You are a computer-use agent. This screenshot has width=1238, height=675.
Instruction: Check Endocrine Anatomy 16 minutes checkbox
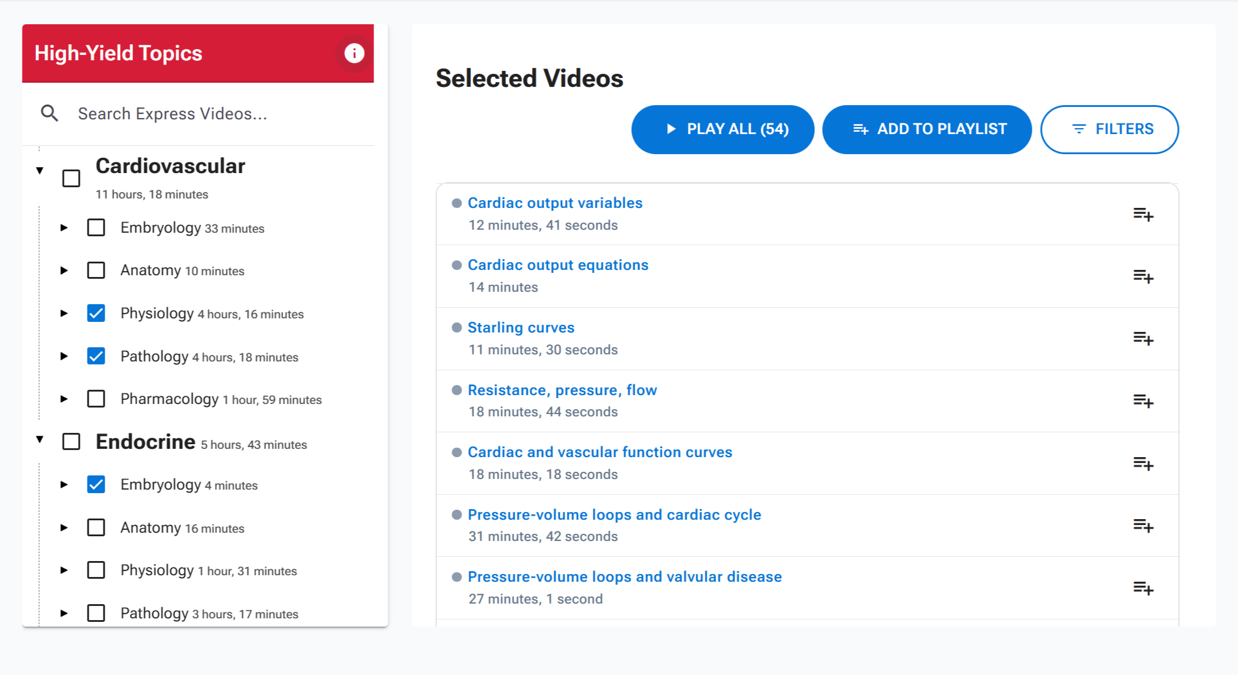coord(96,527)
